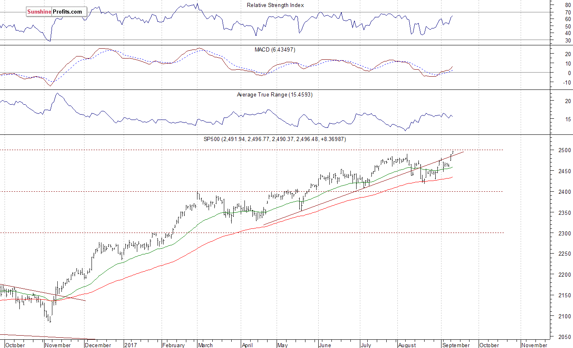
Task: Click the June axis label
Action: click(x=325, y=345)
